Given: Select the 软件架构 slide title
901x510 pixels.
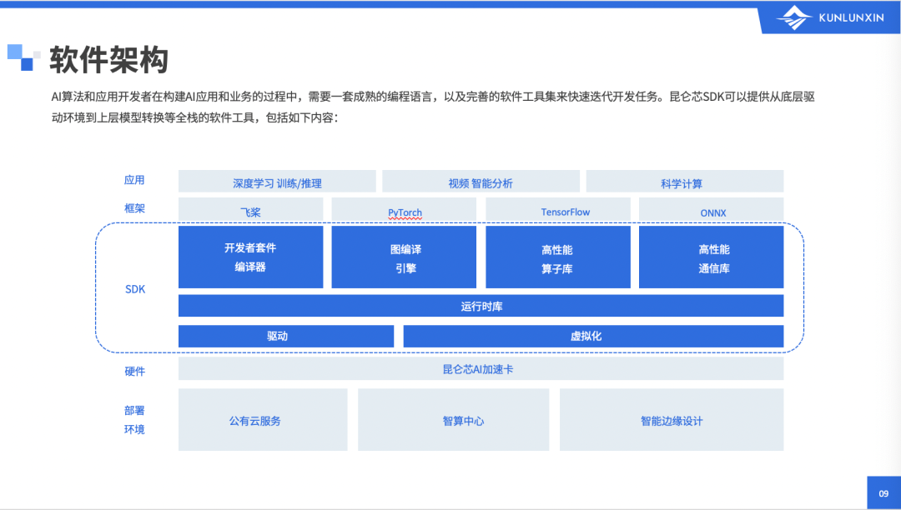Looking at the screenshot, I should tap(108, 59).
